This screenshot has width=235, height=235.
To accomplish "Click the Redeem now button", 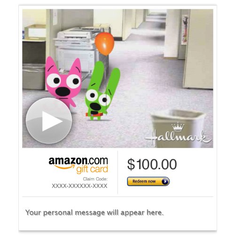I will tap(148, 181).
